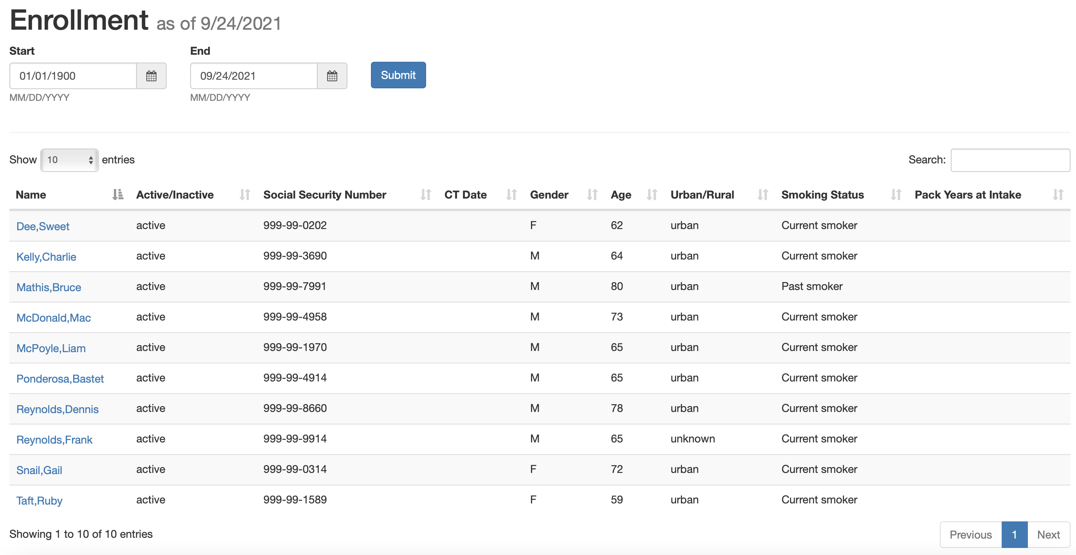This screenshot has width=1076, height=555.
Task: Sort by Social Security Number column
Action: tap(347, 195)
